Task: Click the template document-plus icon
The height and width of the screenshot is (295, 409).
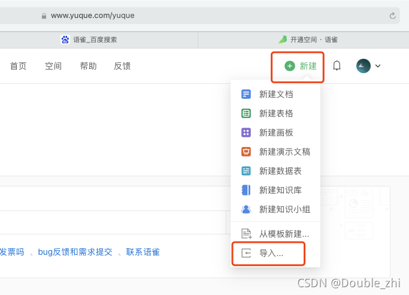Action: point(247,234)
